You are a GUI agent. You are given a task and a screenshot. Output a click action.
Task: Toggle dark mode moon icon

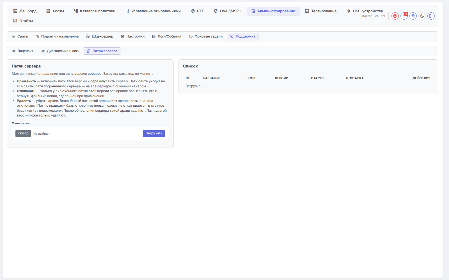422,16
